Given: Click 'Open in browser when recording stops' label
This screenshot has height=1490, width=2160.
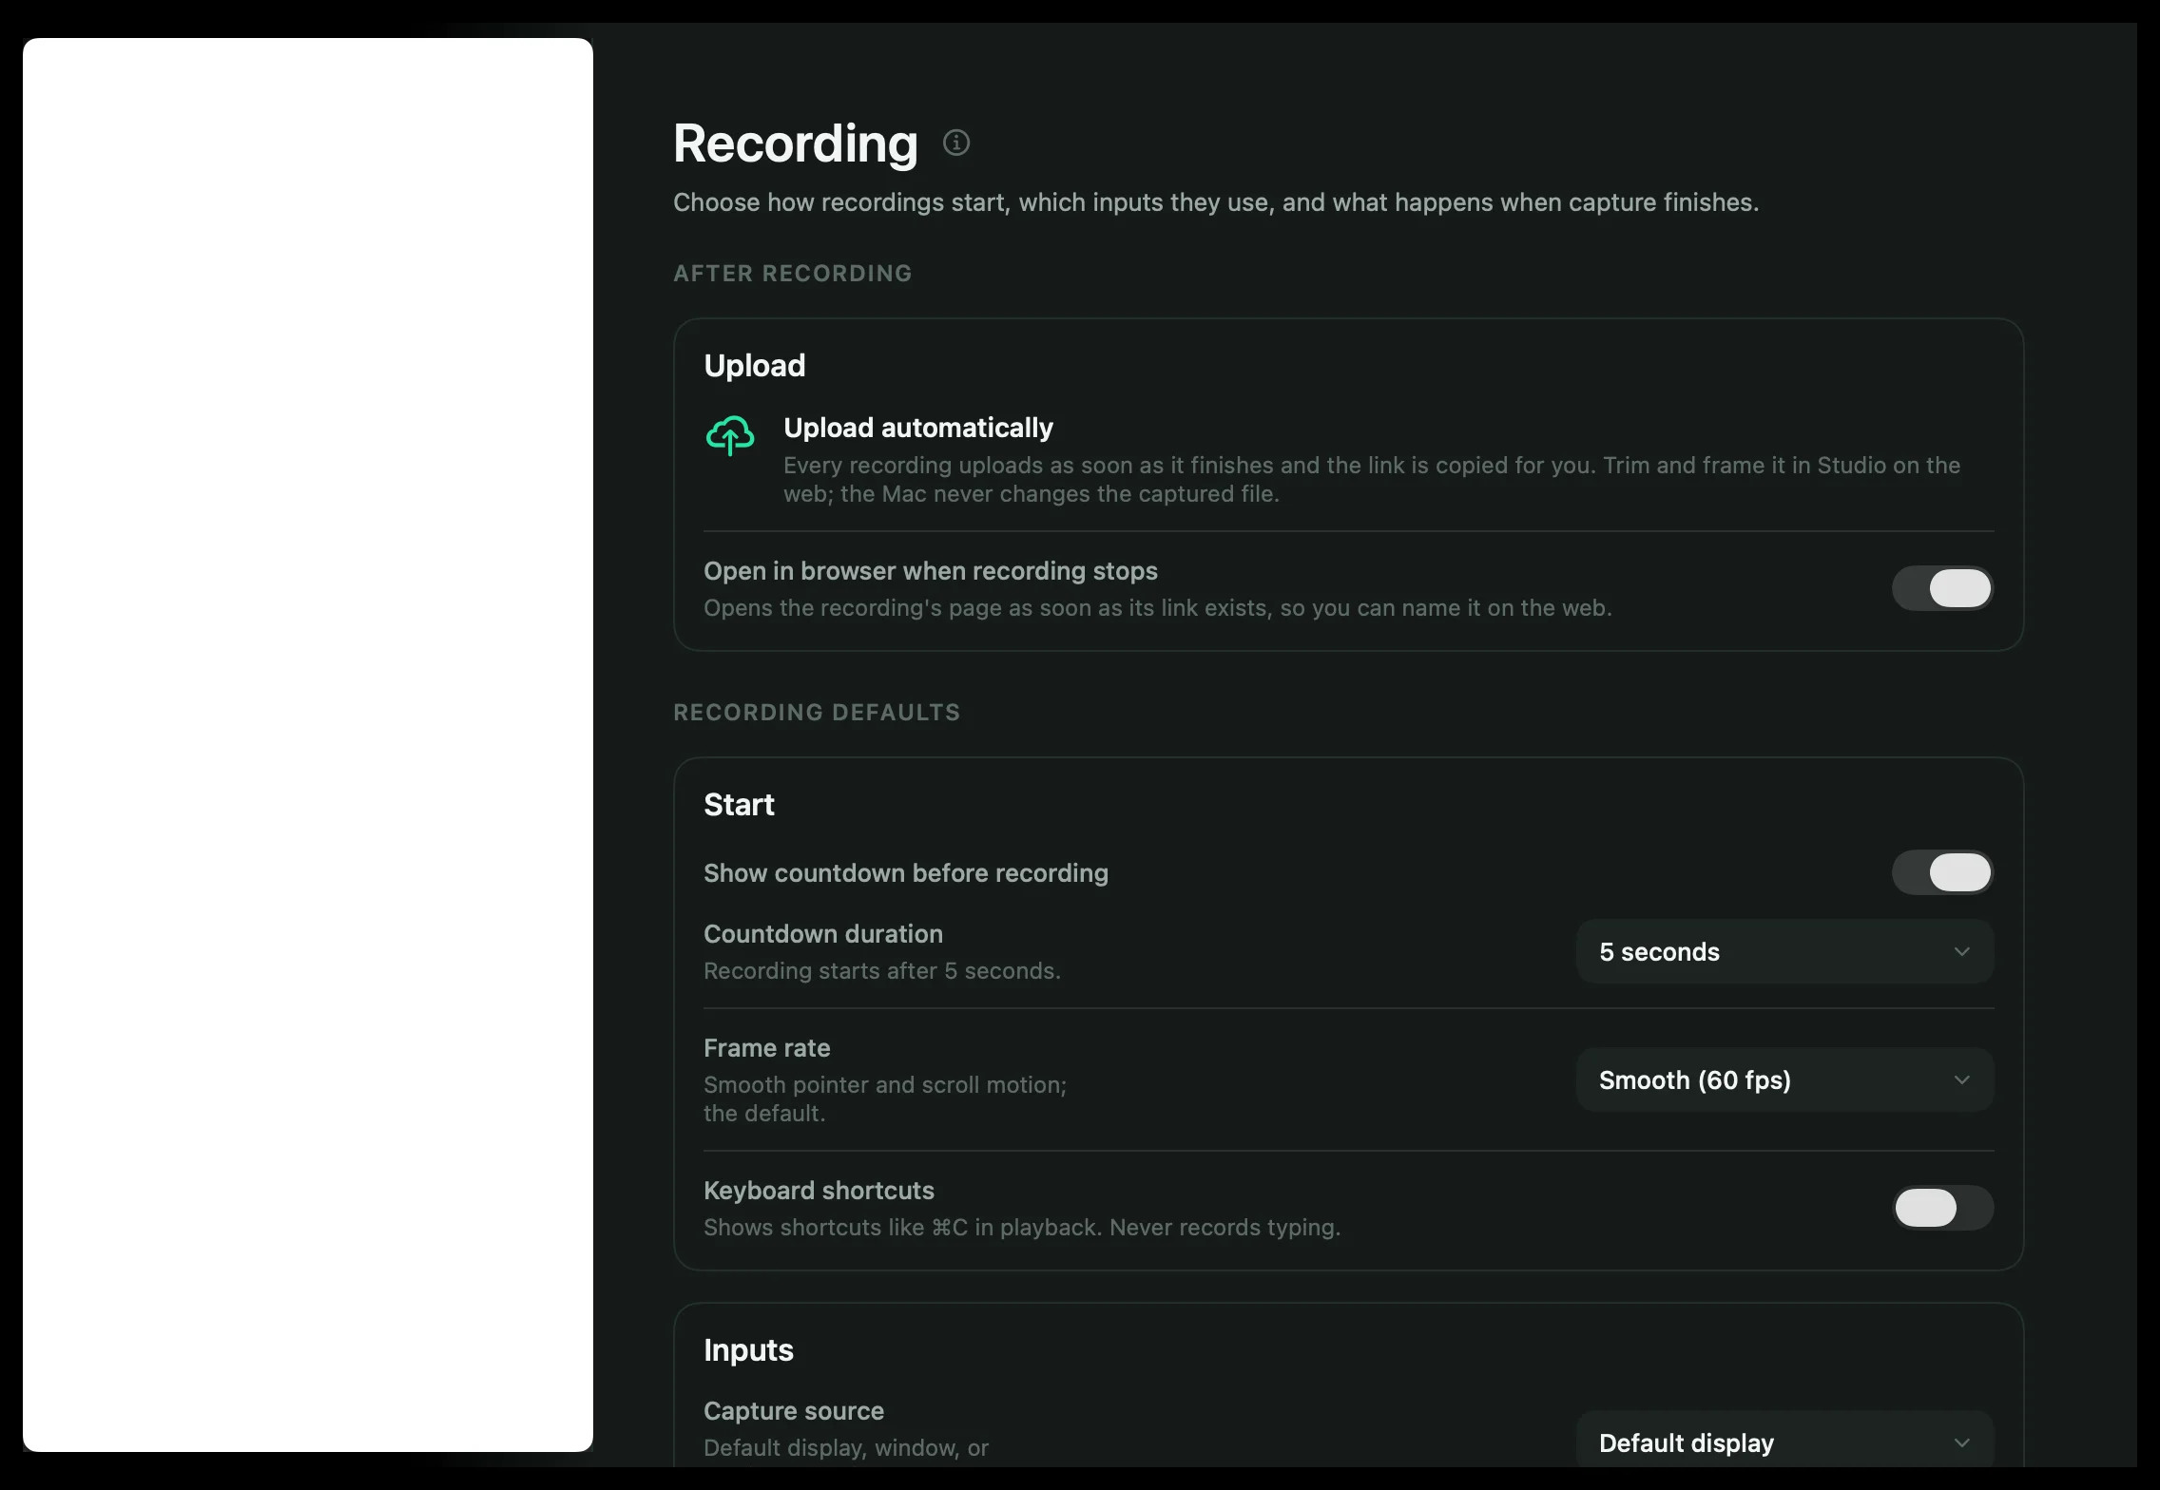Looking at the screenshot, I should 931,571.
